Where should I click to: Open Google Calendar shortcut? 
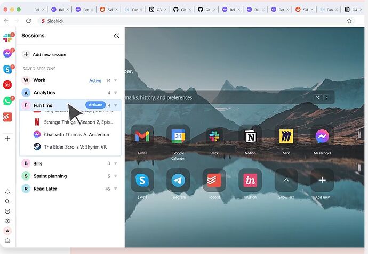click(x=178, y=136)
